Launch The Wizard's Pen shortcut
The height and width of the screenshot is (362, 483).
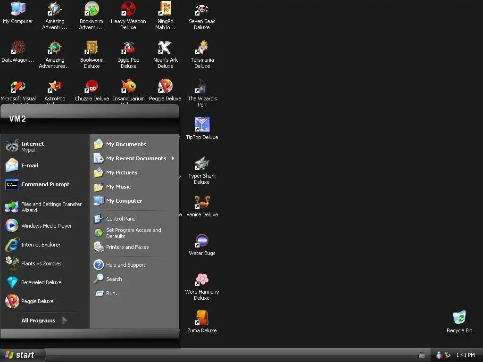202,93
